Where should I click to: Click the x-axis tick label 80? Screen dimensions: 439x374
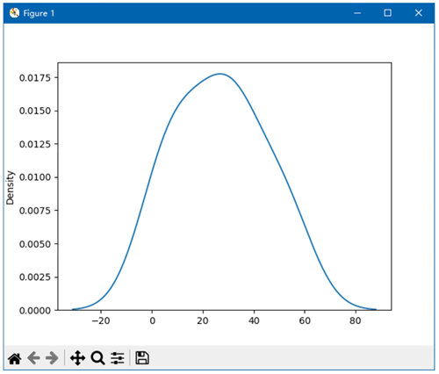coord(356,321)
